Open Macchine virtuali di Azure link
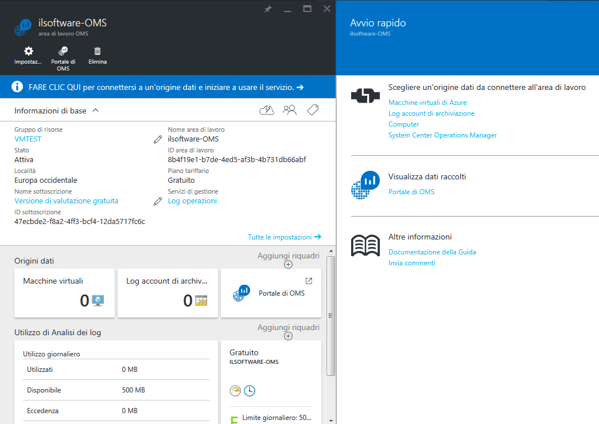The image size is (599, 424). [427, 103]
